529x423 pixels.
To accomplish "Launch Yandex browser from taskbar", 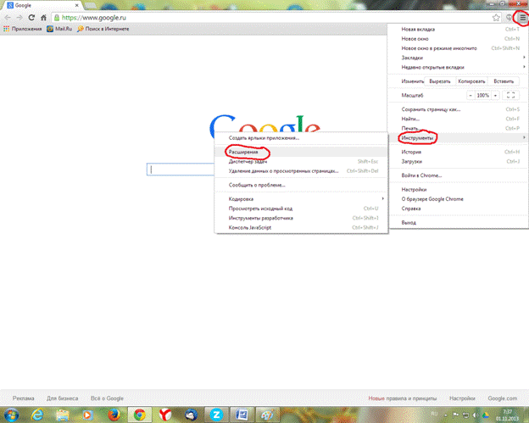I will [x=165, y=415].
